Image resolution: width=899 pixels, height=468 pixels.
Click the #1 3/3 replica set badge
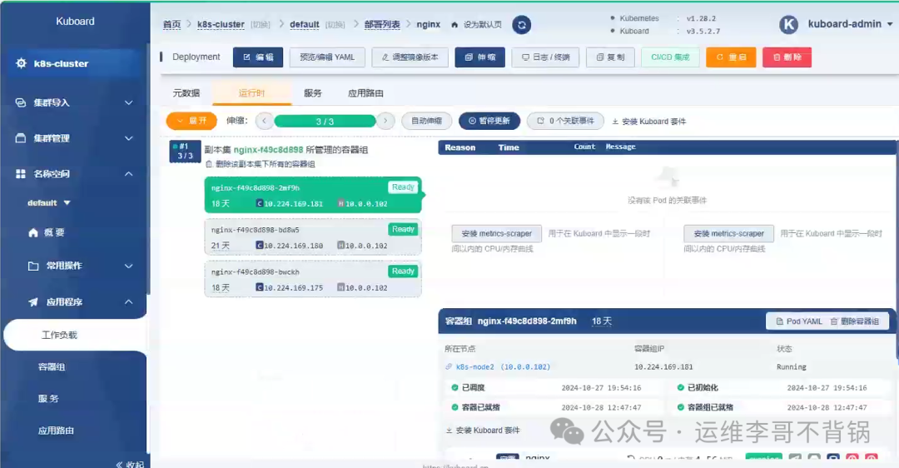[185, 152]
